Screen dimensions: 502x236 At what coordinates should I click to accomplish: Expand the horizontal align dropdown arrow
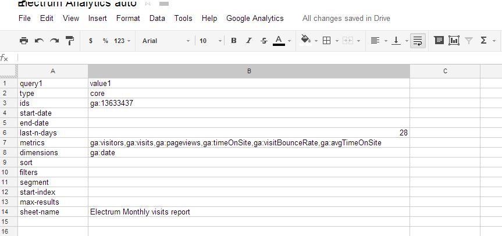[386, 41]
